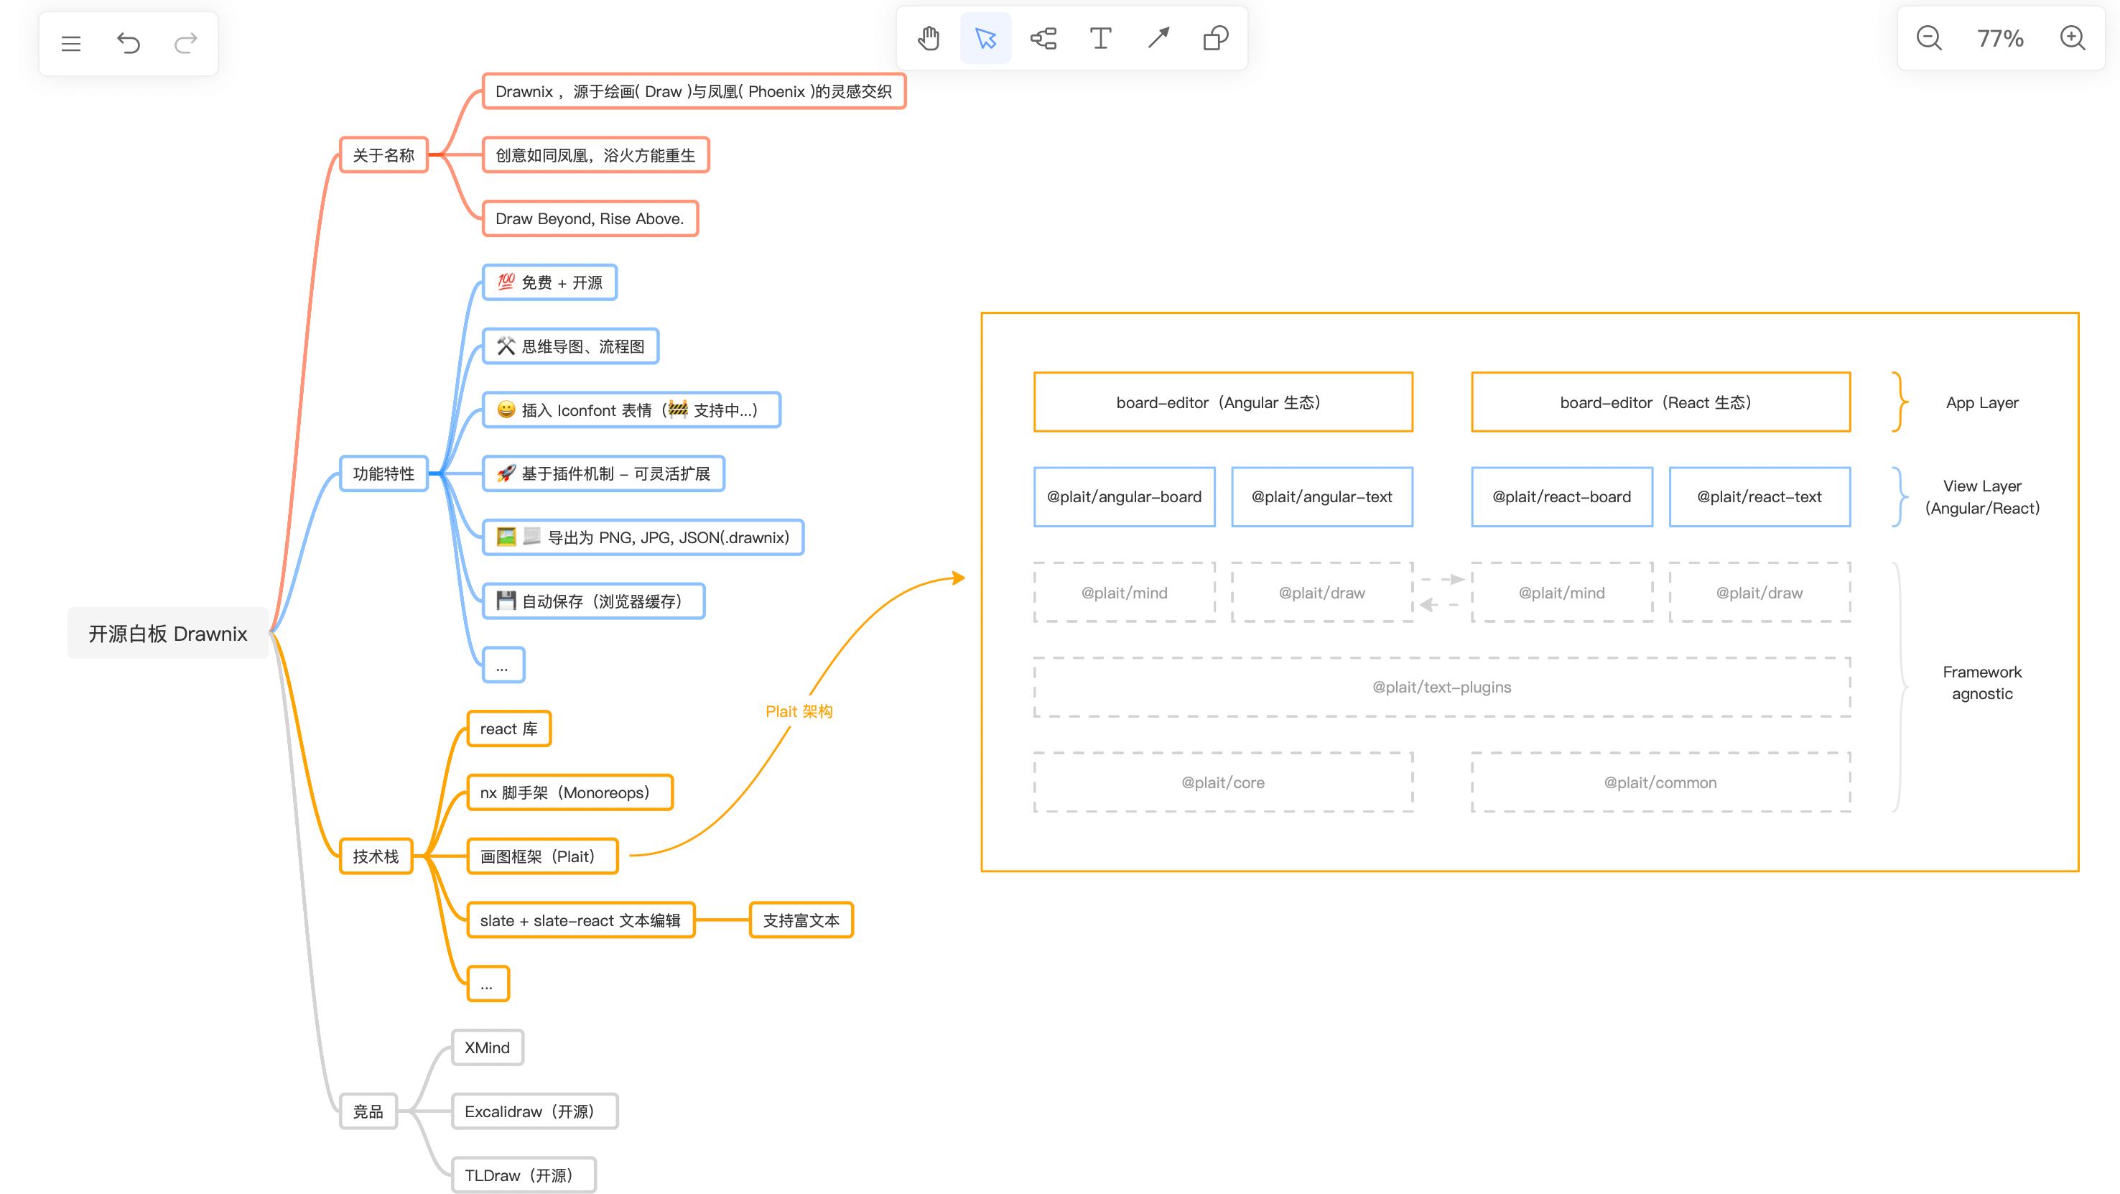
Task: Select the mind map tool
Action: click(x=1043, y=39)
